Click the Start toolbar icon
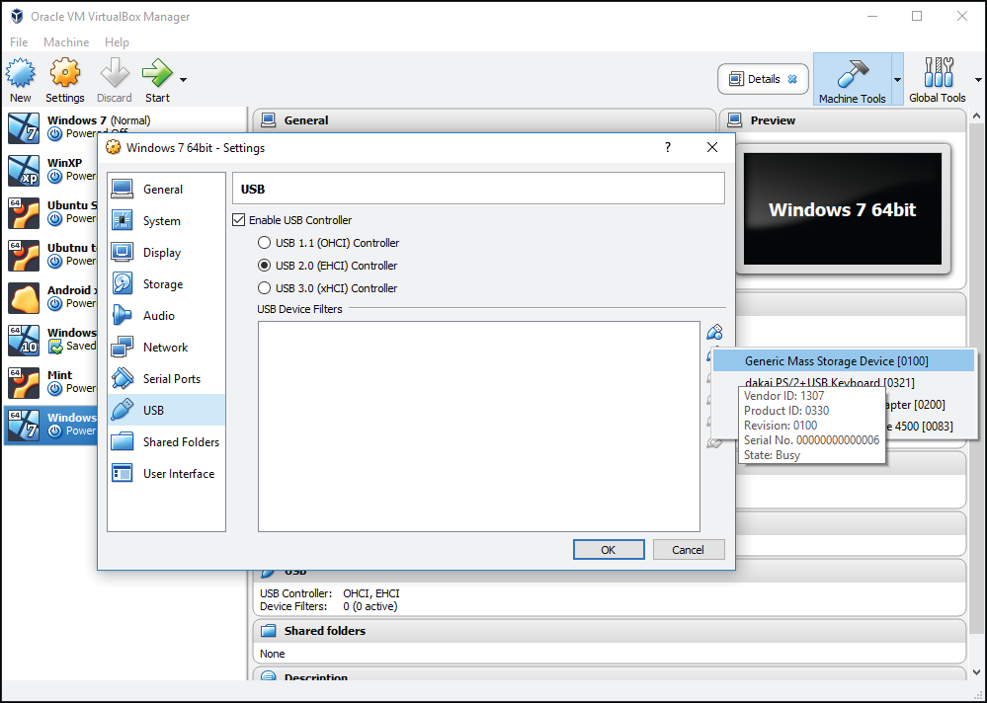 click(156, 79)
